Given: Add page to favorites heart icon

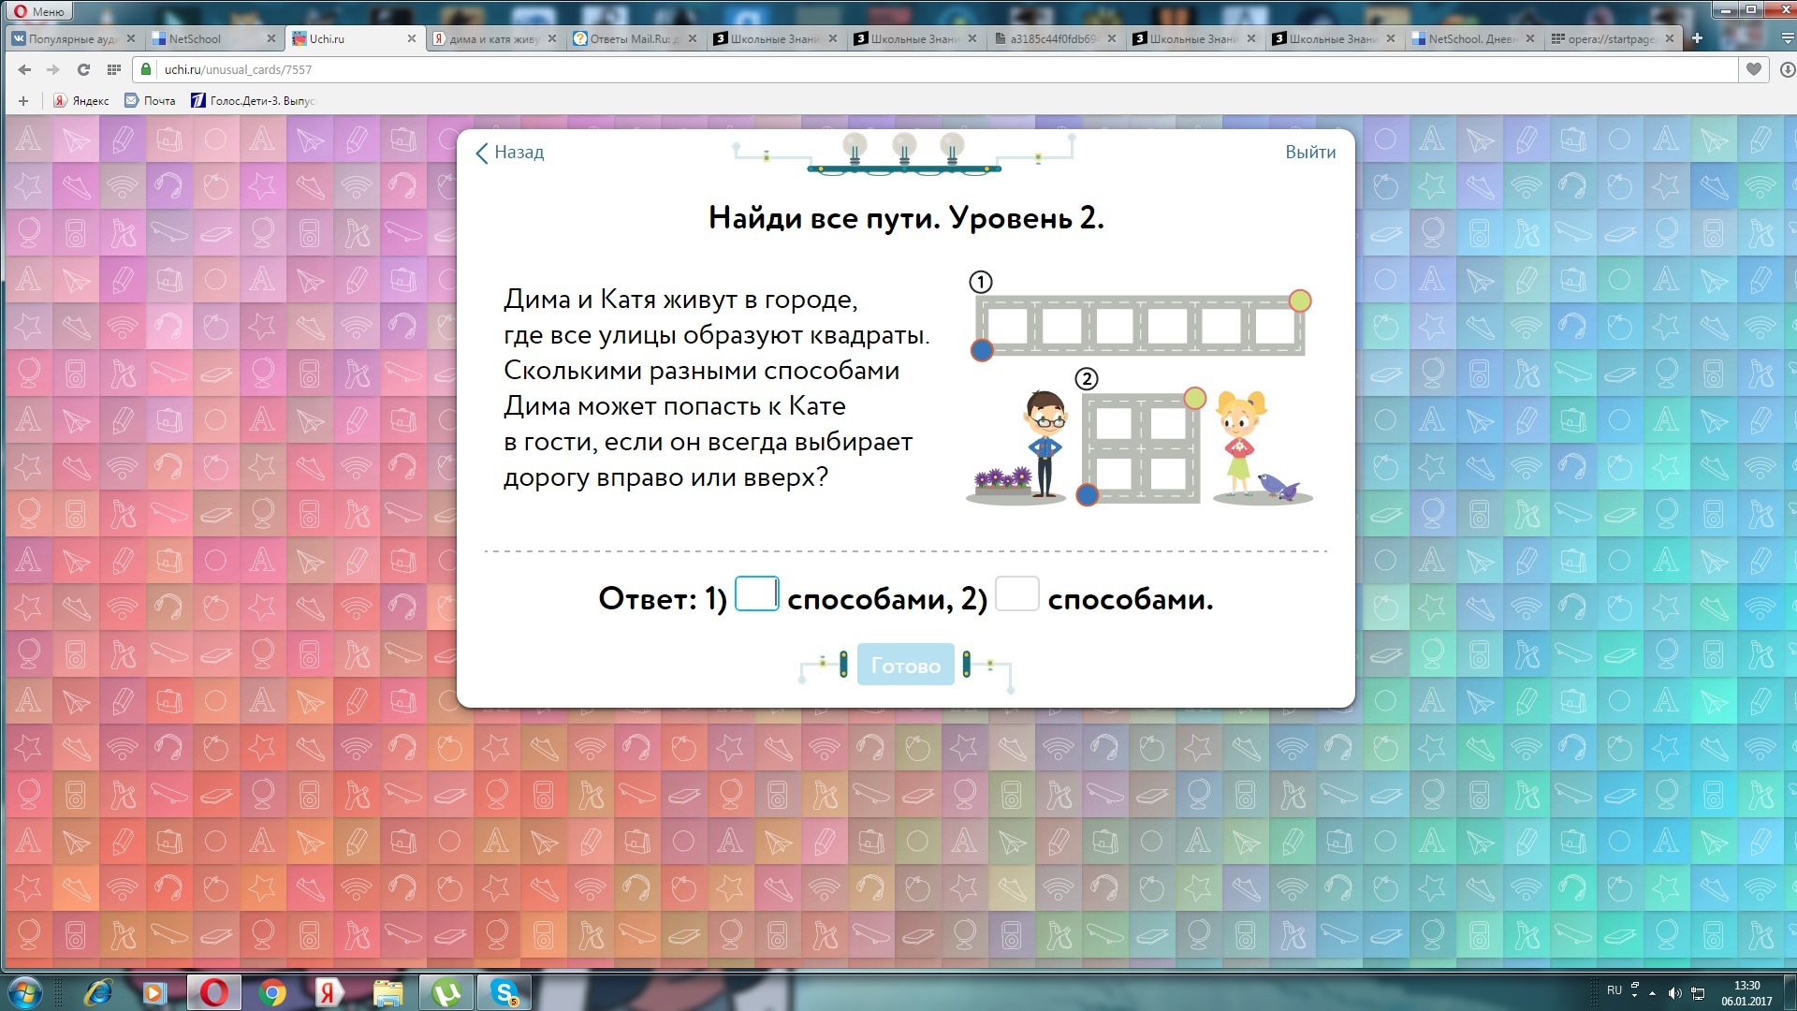Looking at the screenshot, I should 1754,69.
